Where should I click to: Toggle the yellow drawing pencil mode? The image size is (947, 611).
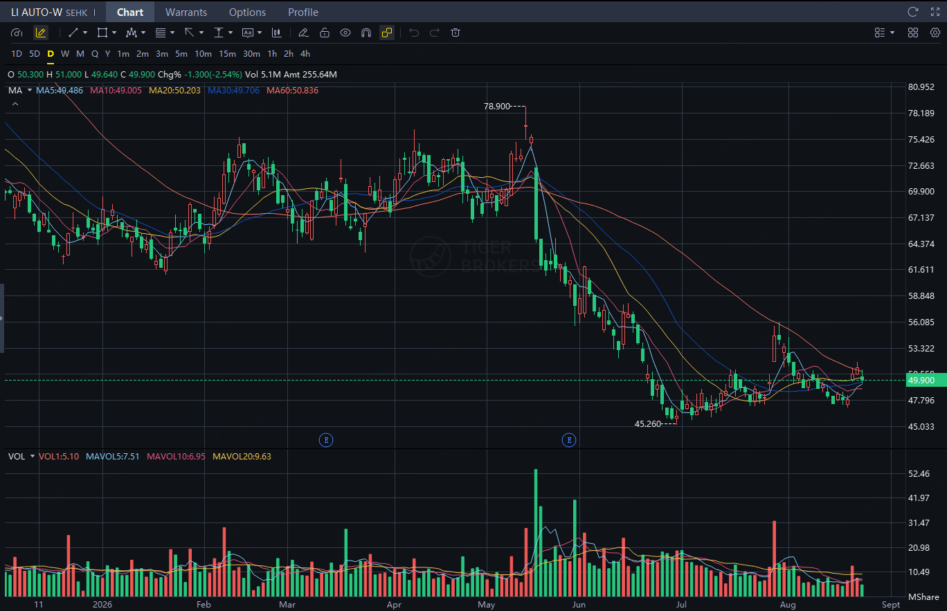(x=41, y=33)
